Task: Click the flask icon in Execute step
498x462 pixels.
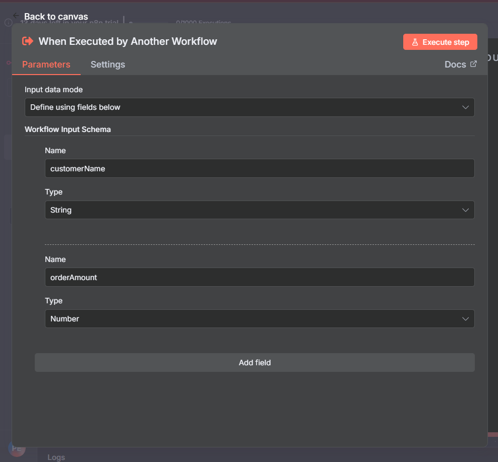Action: coord(415,42)
